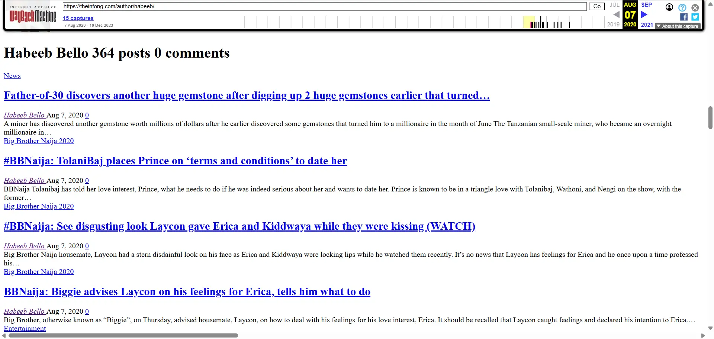
Task: Close the Wayback toolbar
Action: 695,7
